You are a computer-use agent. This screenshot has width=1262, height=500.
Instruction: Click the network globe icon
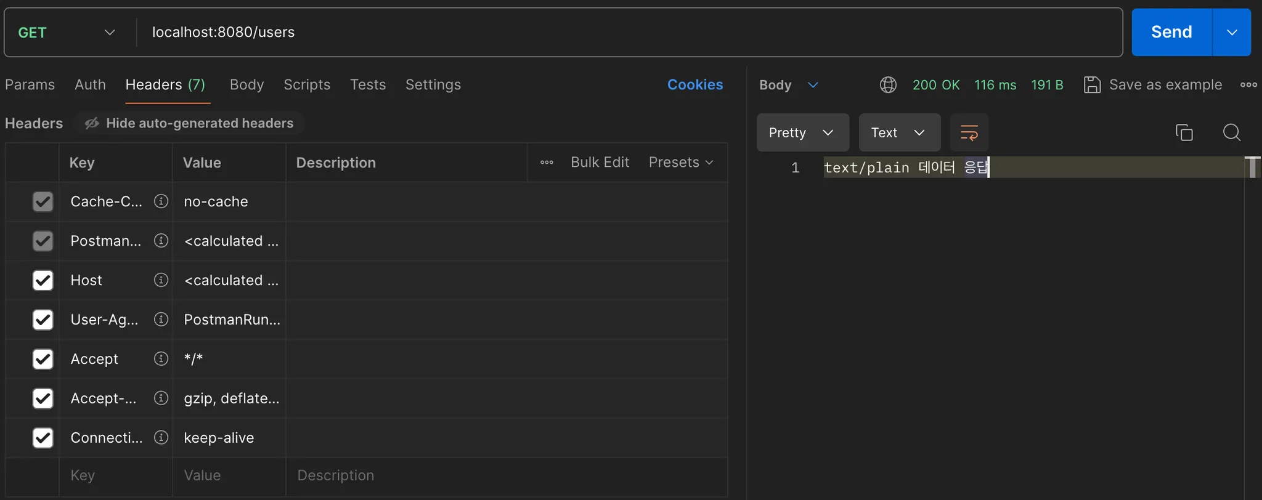click(x=888, y=85)
